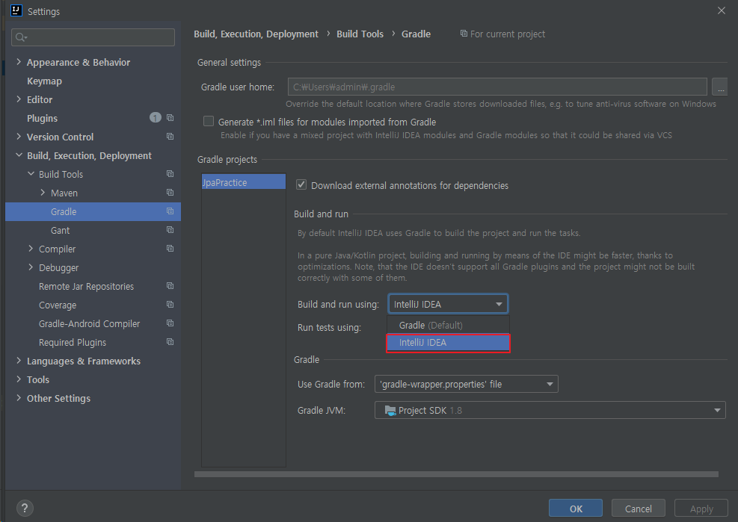Expand Other Settings node

[19, 398]
